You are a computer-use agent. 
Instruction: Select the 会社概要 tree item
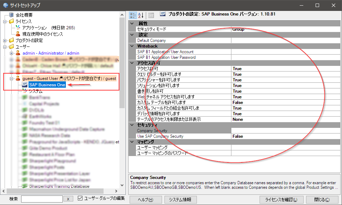[24, 15]
